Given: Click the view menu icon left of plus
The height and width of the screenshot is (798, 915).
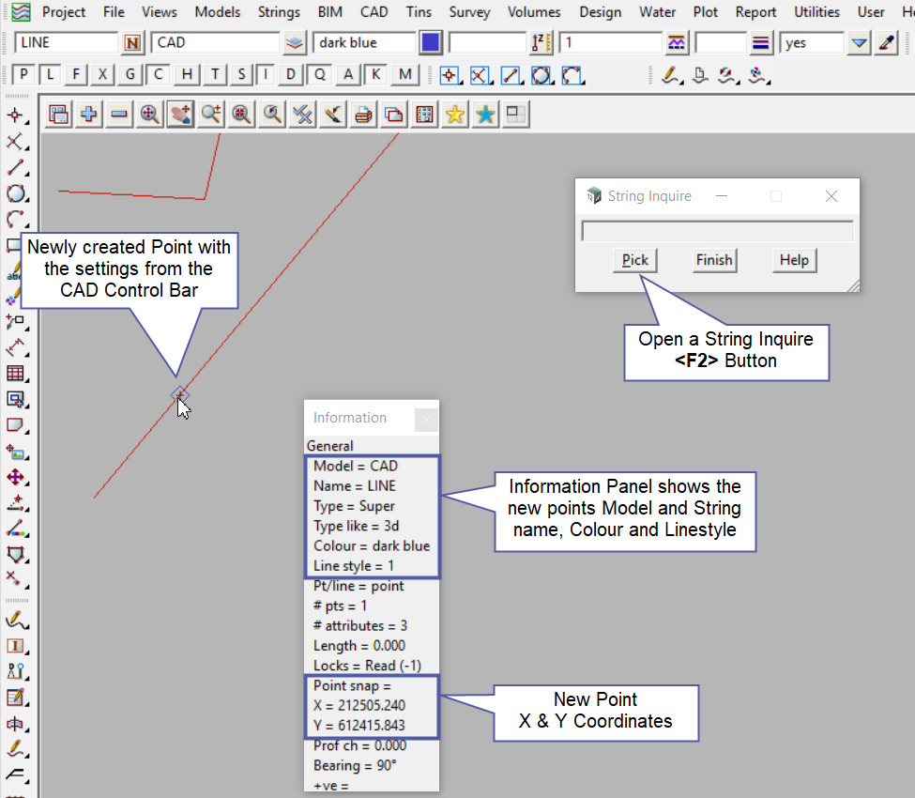Looking at the screenshot, I should pyautogui.click(x=59, y=115).
